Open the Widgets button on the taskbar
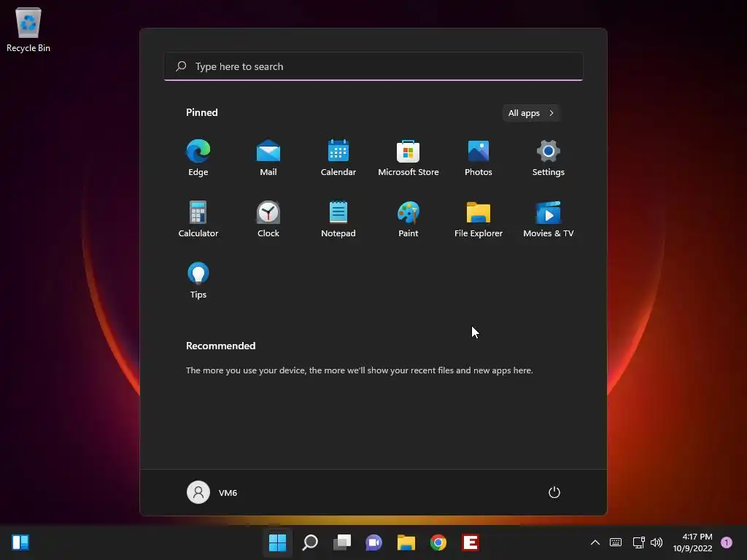 coord(20,542)
